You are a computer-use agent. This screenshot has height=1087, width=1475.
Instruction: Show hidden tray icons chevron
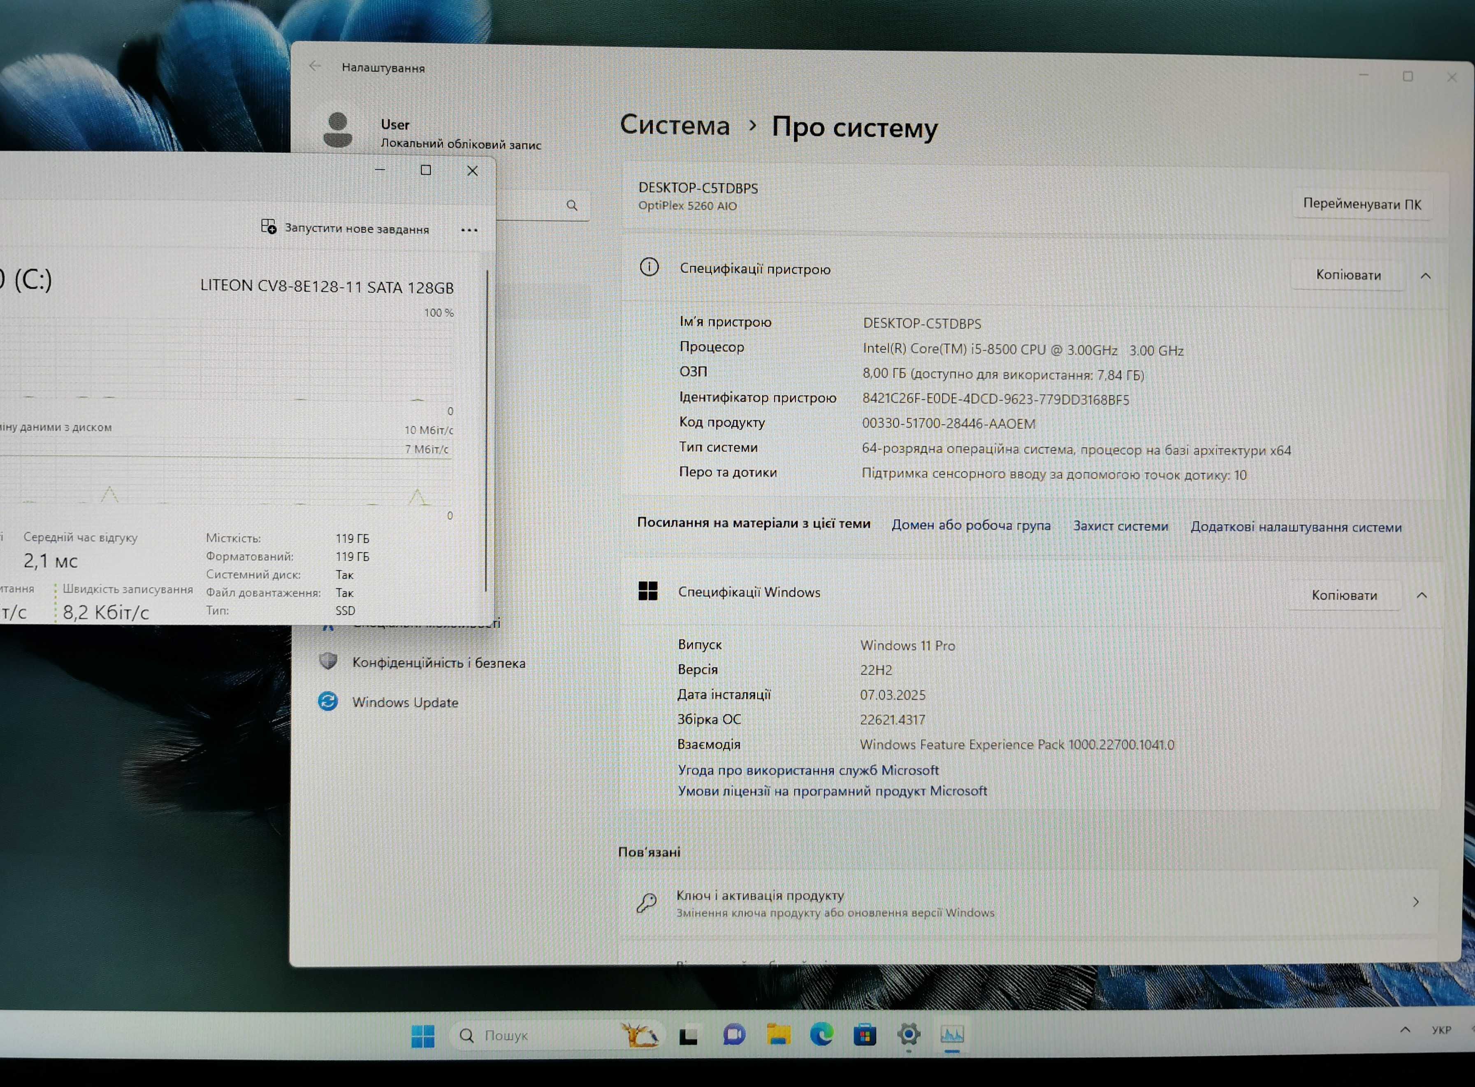(x=1405, y=1030)
